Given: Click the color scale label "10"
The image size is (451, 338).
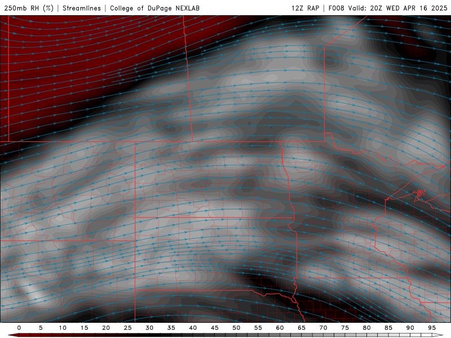Looking at the screenshot, I should pos(63,328).
